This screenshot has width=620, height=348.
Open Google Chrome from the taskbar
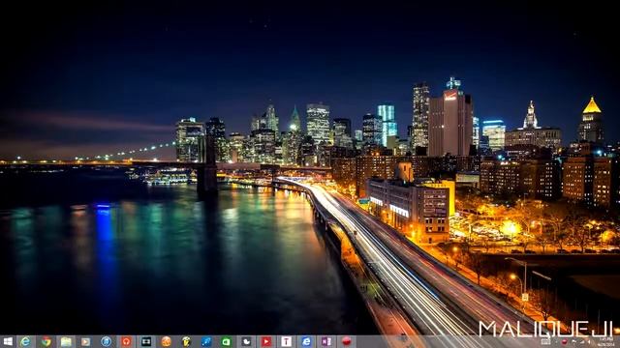[46, 341]
